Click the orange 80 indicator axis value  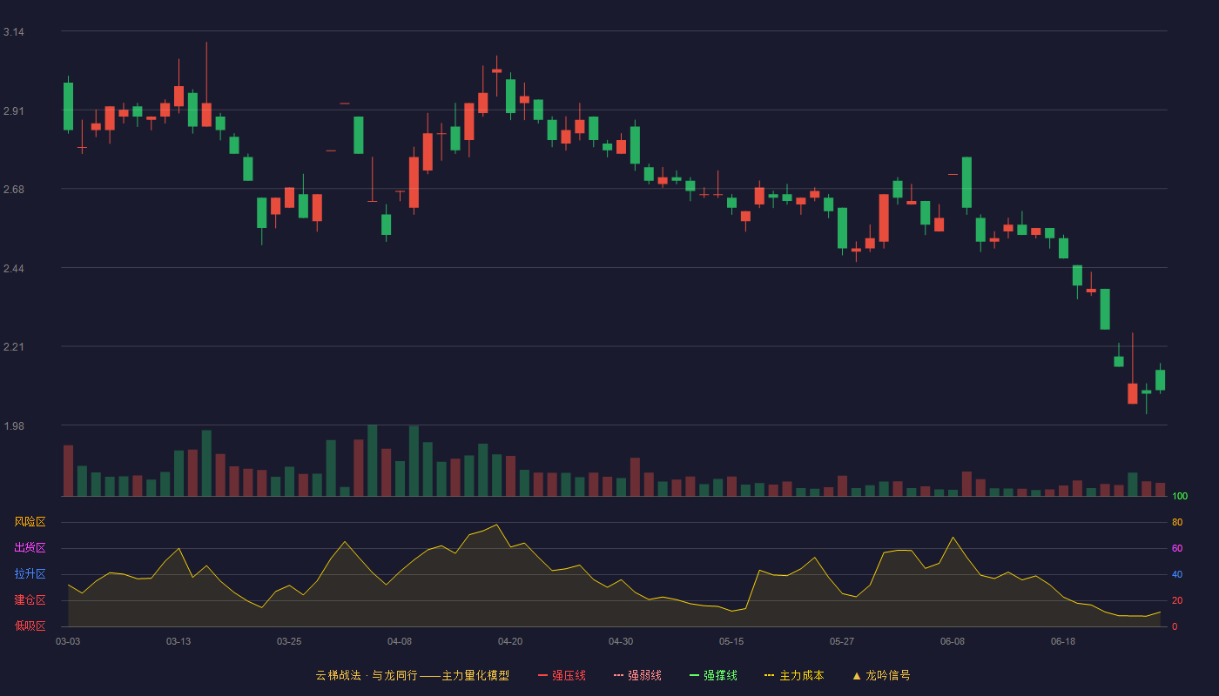[1177, 522]
